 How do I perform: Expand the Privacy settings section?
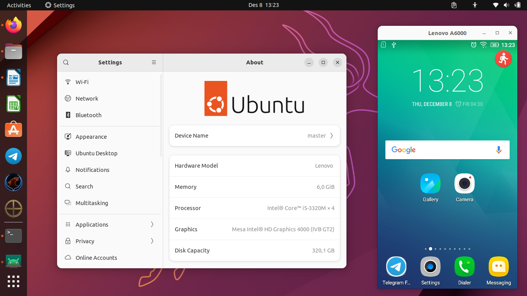(x=110, y=241)
